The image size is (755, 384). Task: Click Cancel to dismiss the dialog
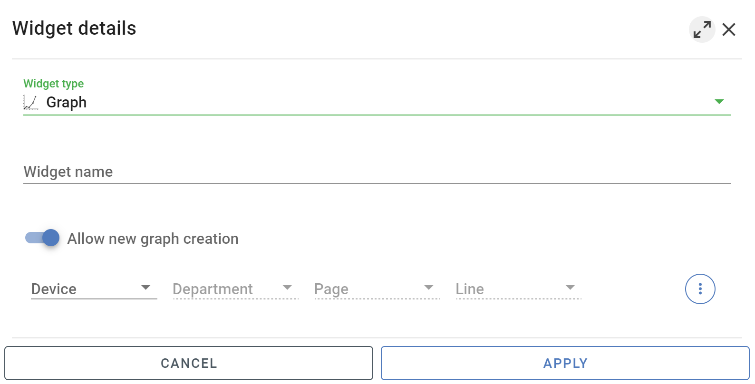pos(189,363)
